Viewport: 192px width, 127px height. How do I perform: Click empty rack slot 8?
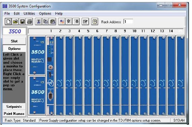click(x=116, y=75)
